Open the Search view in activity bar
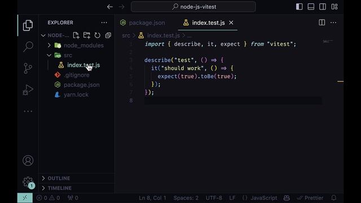361x203 pixels. pos(28,47)
